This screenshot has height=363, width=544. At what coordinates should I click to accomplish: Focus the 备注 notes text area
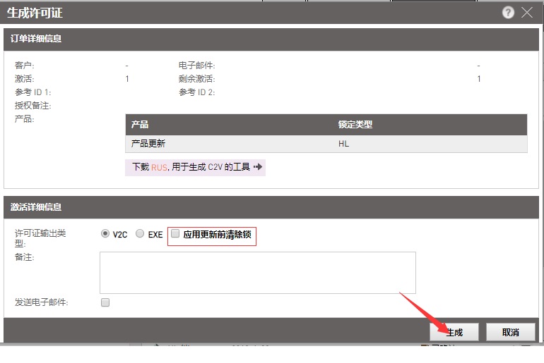pos(257,272)
